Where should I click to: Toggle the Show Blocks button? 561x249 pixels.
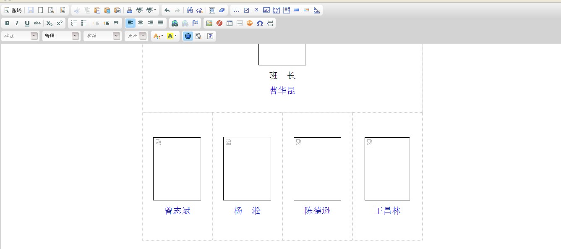[x=198, y=37]
